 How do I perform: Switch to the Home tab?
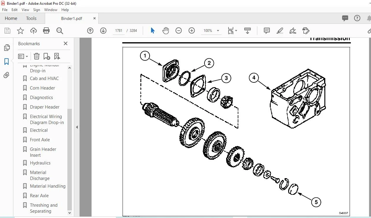pyautogui.click(x=11, y=18)
